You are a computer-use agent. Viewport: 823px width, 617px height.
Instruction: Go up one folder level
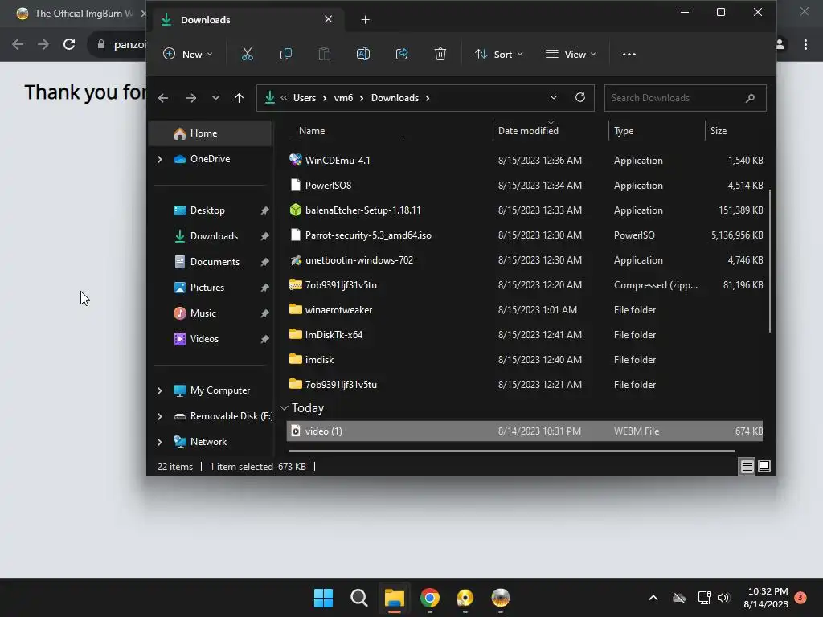239,98
